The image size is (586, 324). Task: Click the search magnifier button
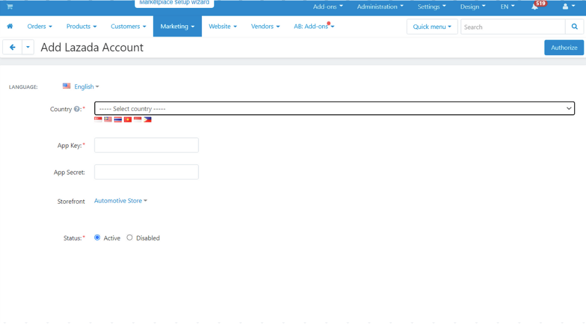pyautogui.click(x=574, y=27)
